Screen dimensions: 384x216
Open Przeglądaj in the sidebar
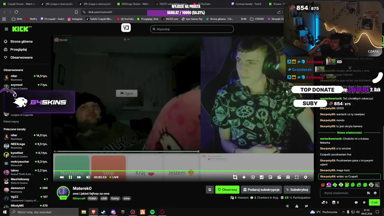[15, 49]
